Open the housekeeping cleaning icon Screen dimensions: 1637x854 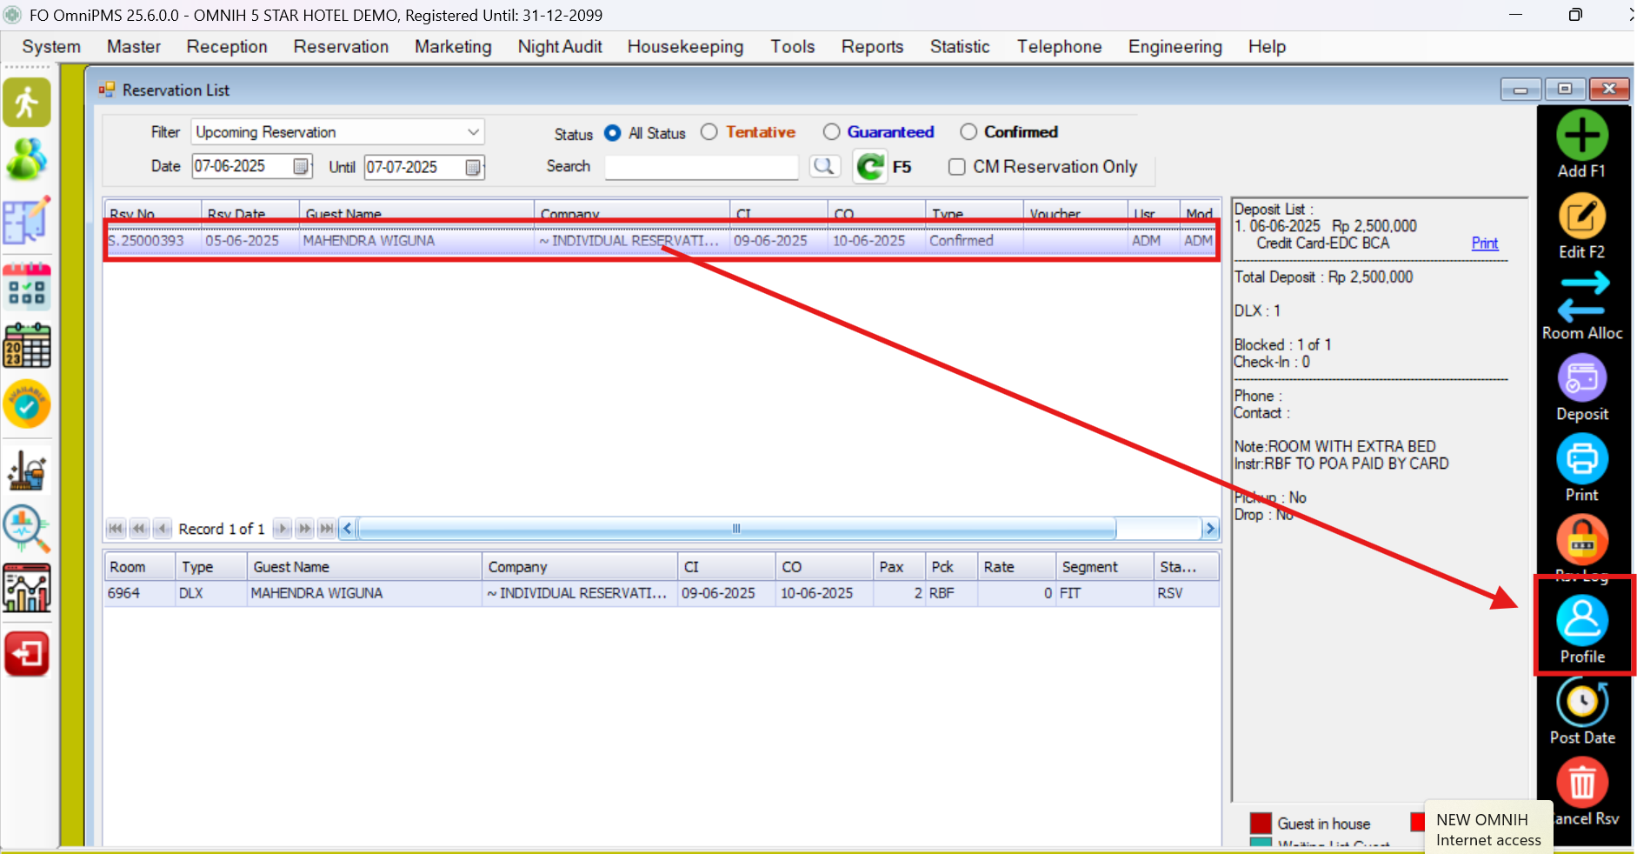point(27,470)
